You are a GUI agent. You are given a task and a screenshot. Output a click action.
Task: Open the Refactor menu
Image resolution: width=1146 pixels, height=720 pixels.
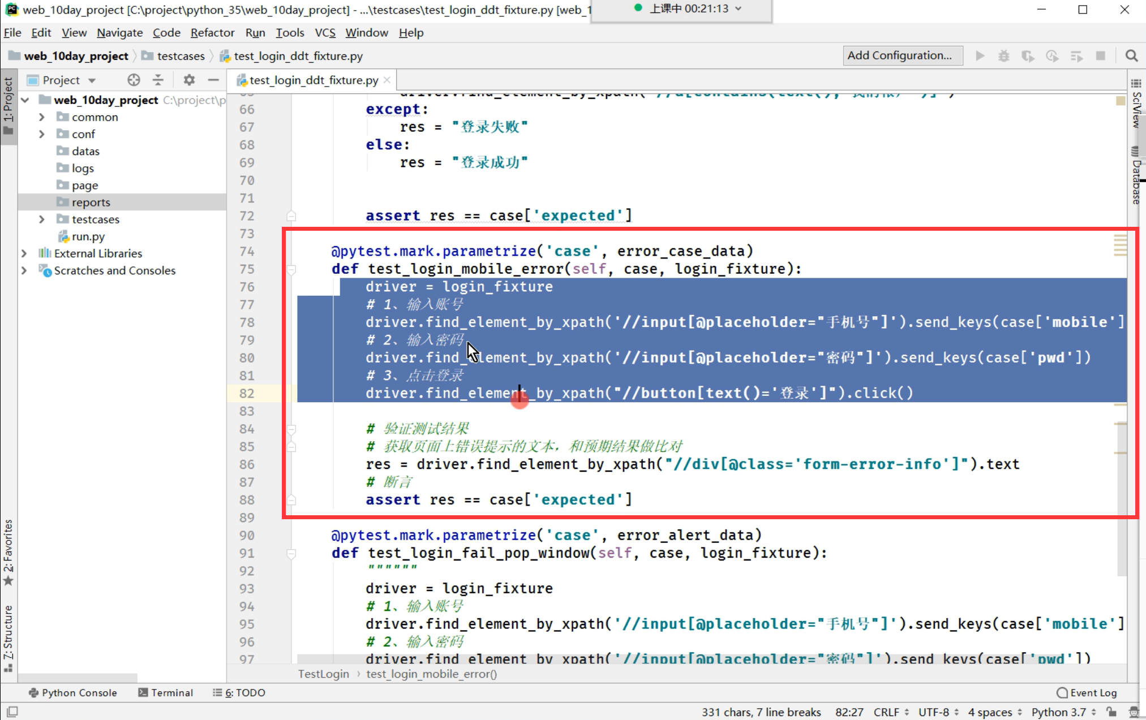212,33
